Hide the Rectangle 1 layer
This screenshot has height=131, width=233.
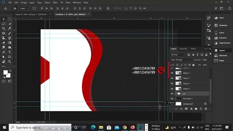tap(172, 99)
